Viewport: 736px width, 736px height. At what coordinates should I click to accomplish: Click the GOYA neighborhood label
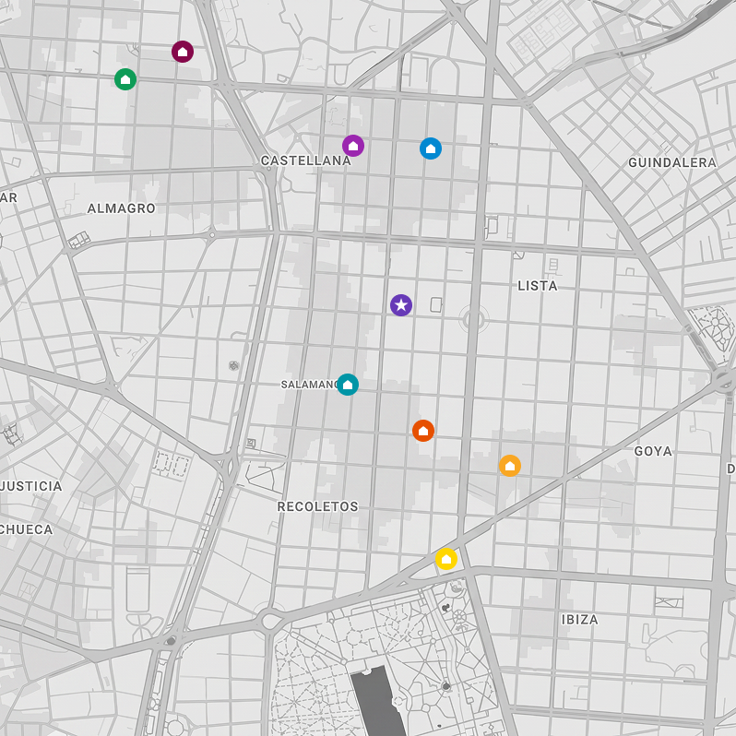click(x=653, y=451)
